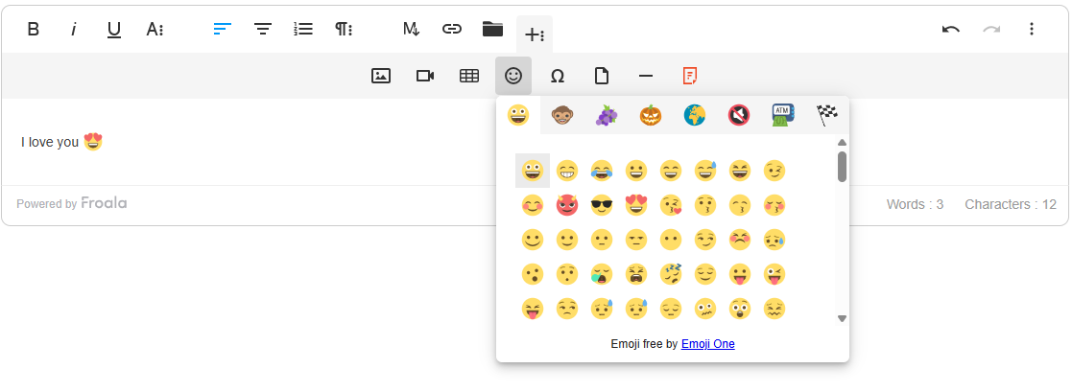The height and width of the screenshot is (392, 1072).
Task: Click the Insert File page icon
Action: tap(602, 76)
